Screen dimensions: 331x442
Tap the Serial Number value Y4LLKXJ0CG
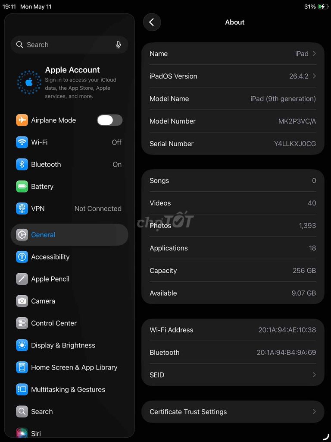pyautogui.click(x=295, y=144)
